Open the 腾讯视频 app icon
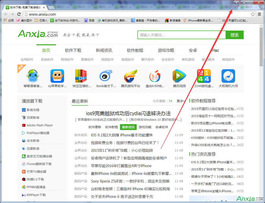Screen dimensions: 265x203 (179, 76)
